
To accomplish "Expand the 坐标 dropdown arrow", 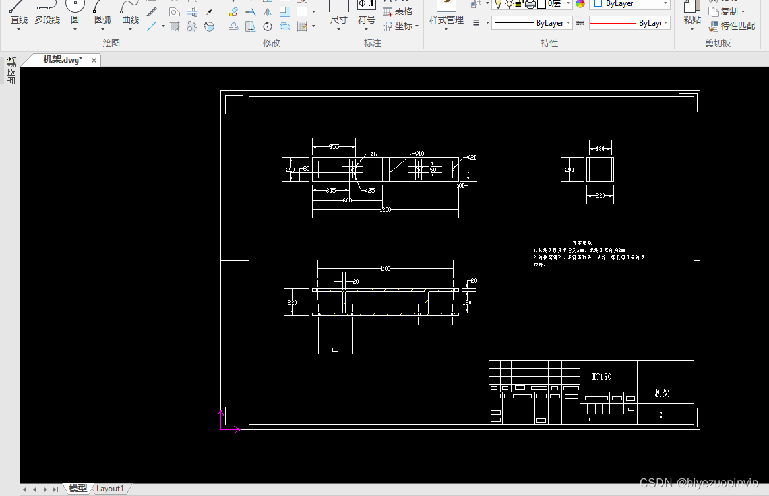I will [417, 26].
